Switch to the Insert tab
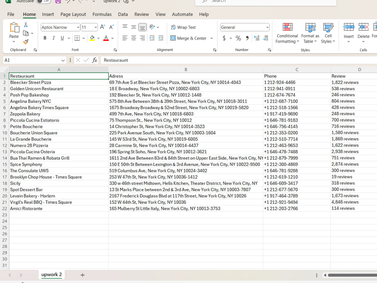The width and height of the screenshot is (377, 283). [x=48, y=14]
